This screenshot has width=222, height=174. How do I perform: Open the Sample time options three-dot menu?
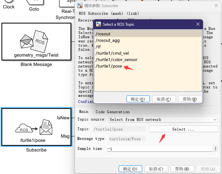pyautogui.click(x=216, y=149)
